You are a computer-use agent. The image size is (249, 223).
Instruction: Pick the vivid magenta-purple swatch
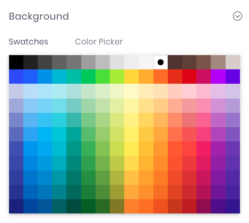click(218, 76)
